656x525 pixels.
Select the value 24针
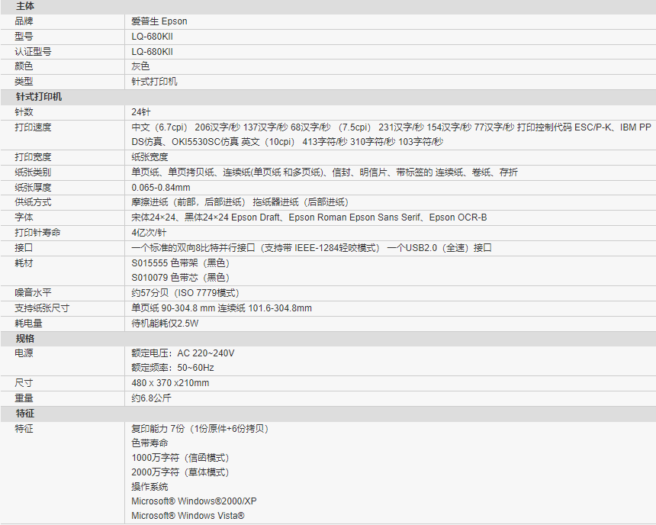tap(141, 111)
